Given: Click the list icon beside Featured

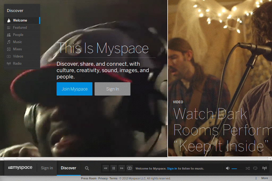Looking at the screenshot, I should coord(9,28).
